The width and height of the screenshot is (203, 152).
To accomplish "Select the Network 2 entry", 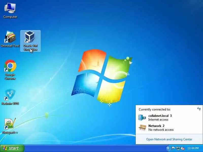I will [x=169, y=128].
